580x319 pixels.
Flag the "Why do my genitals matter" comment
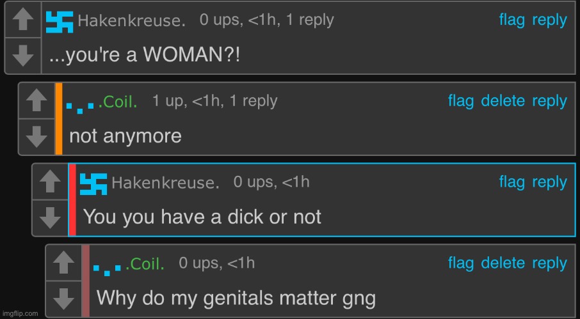click(461, 263)
